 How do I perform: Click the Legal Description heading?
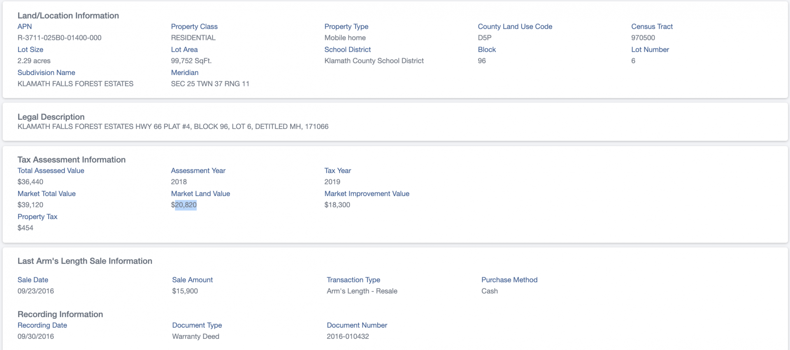pos(51,117)
